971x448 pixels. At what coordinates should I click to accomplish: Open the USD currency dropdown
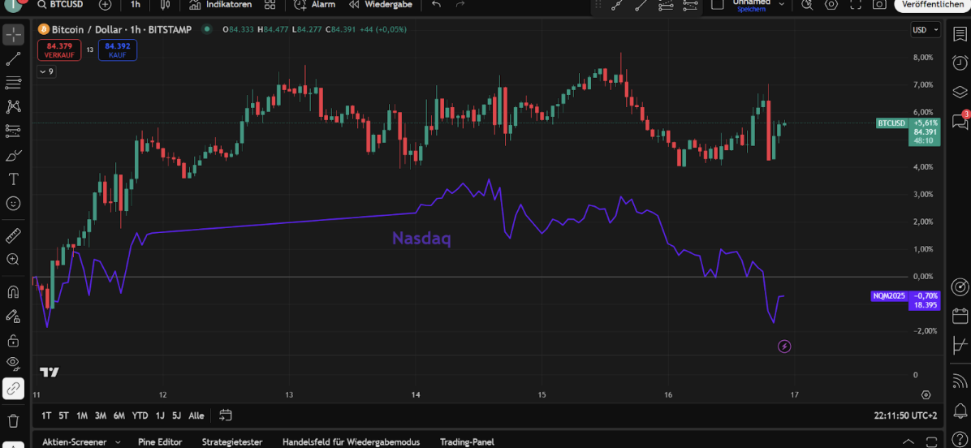point(926,30)
